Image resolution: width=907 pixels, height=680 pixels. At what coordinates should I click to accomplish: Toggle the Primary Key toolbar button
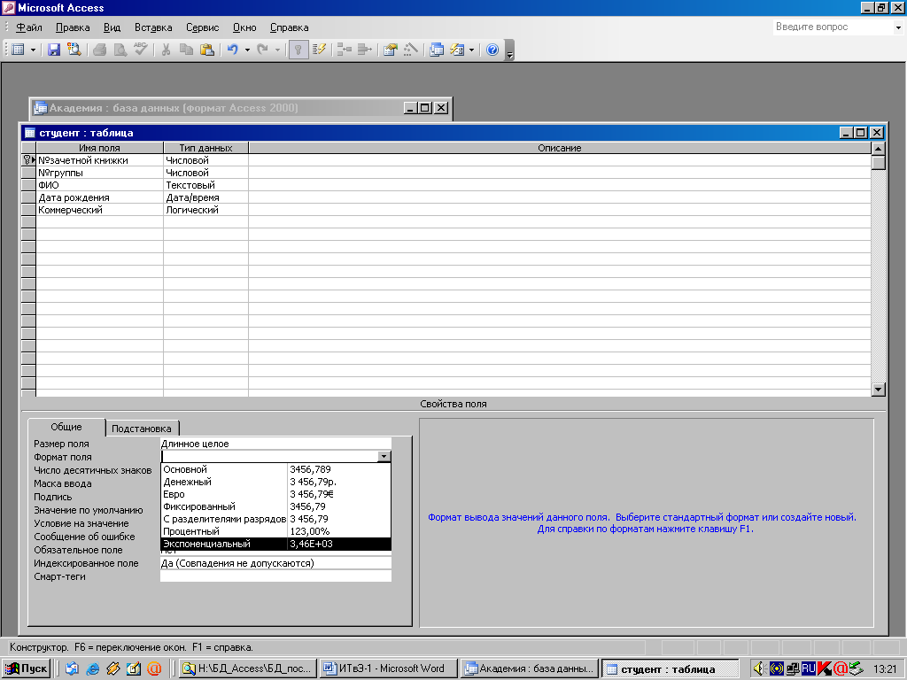click(x=298, y=50)
